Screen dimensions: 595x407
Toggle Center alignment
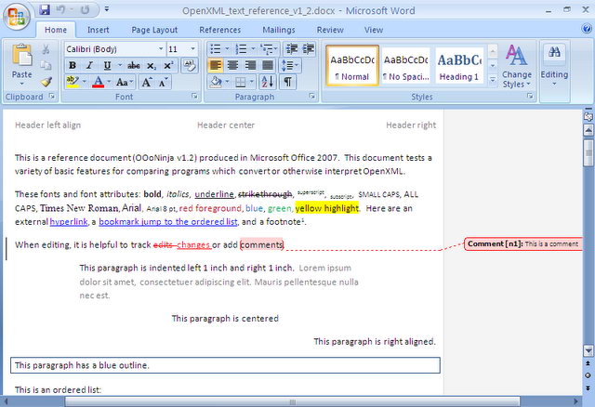point(232,66)
